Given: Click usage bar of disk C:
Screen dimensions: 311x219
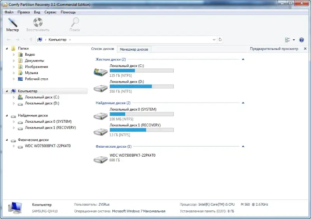Looking at the screenshot, I should tap(142, 71).
